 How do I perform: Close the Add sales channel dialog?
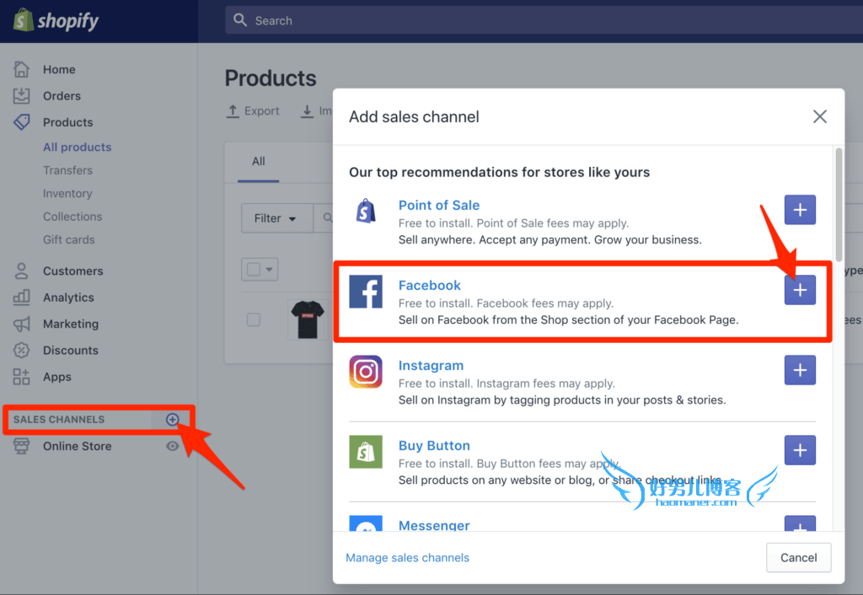tap(819, 116)
